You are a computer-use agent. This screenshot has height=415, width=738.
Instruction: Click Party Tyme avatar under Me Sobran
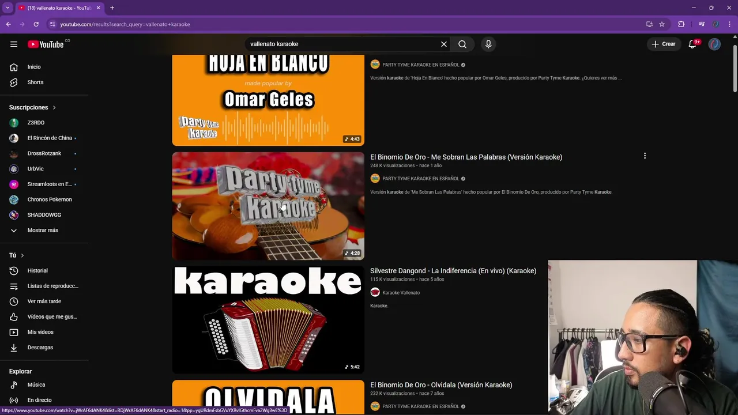point(375,178)
